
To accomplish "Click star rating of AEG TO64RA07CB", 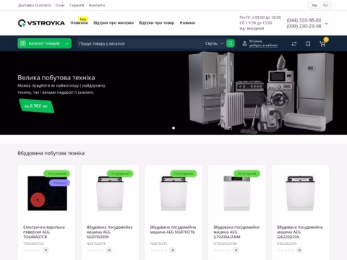I will pos(32,251).
